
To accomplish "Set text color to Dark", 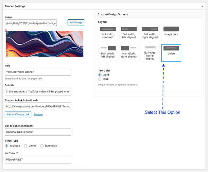I will click(x=100, y=79).
